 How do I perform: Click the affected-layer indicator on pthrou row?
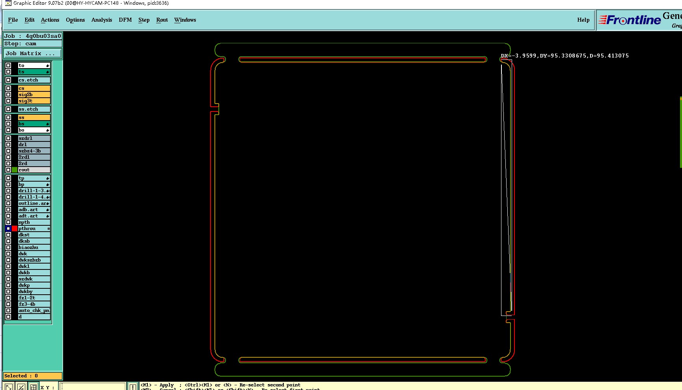[x=48, y=228]
